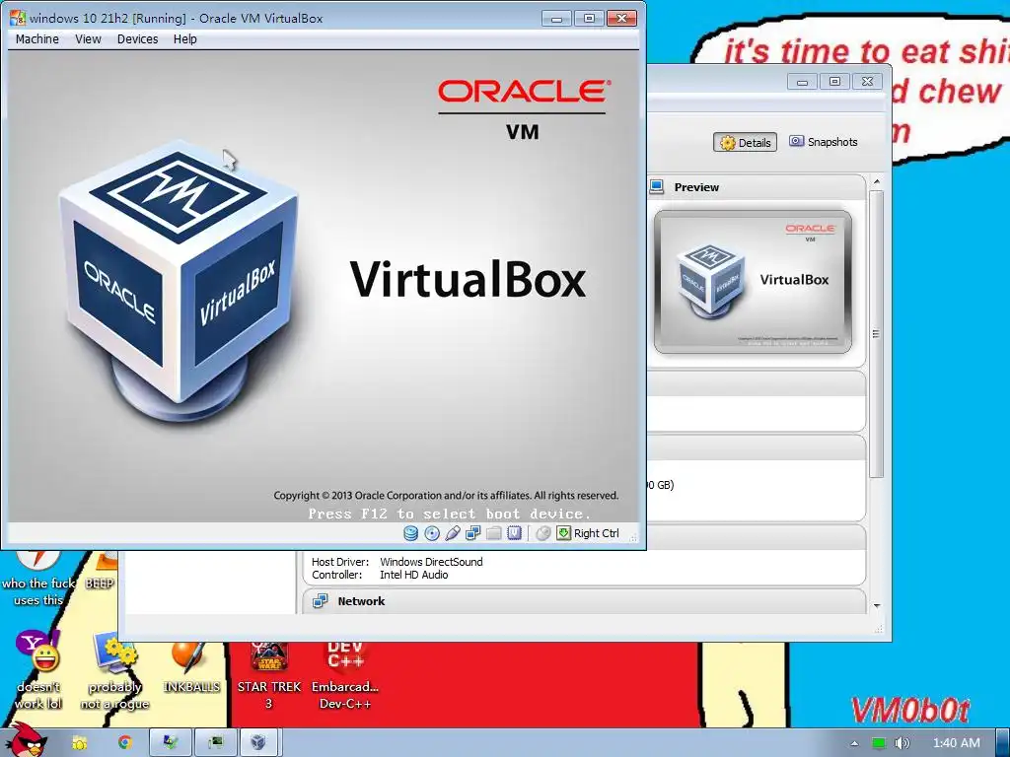Open the yellow folder taskbar icon

79,743
